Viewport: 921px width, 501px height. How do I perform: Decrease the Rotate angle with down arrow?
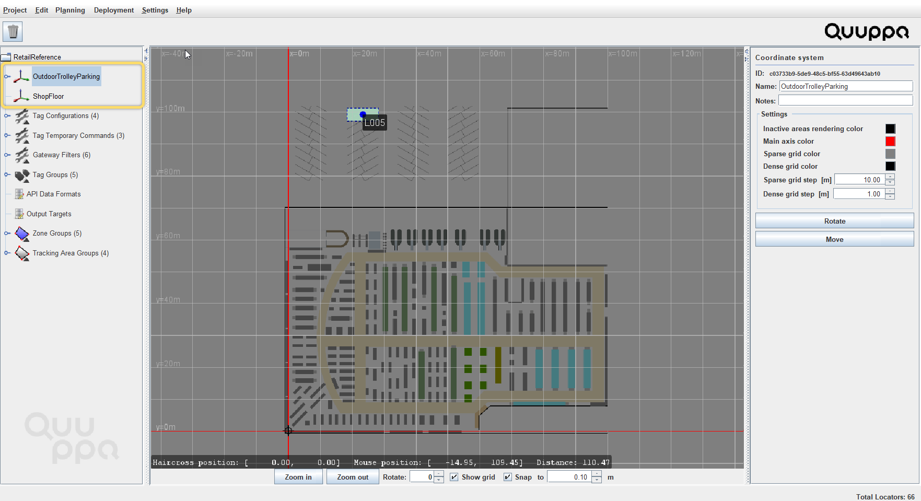[439, 480]
